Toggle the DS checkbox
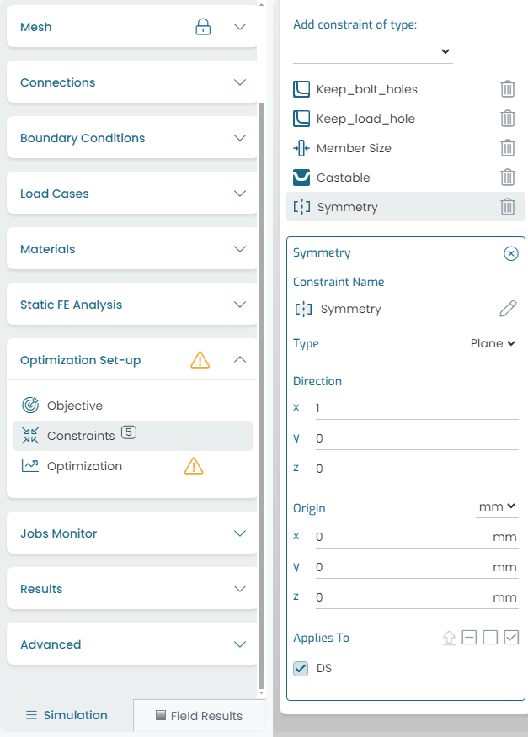The height and width of the screenshot is (737, 528). tap(301, 668)
